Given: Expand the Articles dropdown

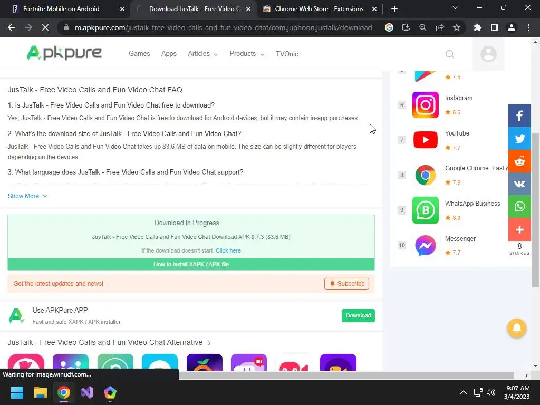Looking at the screenshot, I should pos(202,54).
